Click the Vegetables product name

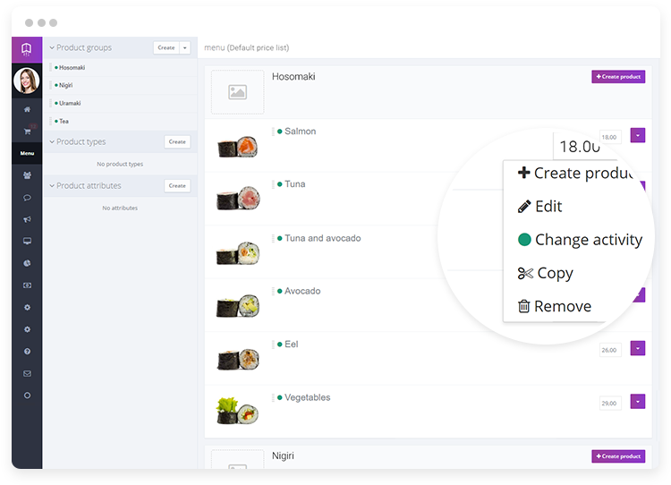point(307,397)
